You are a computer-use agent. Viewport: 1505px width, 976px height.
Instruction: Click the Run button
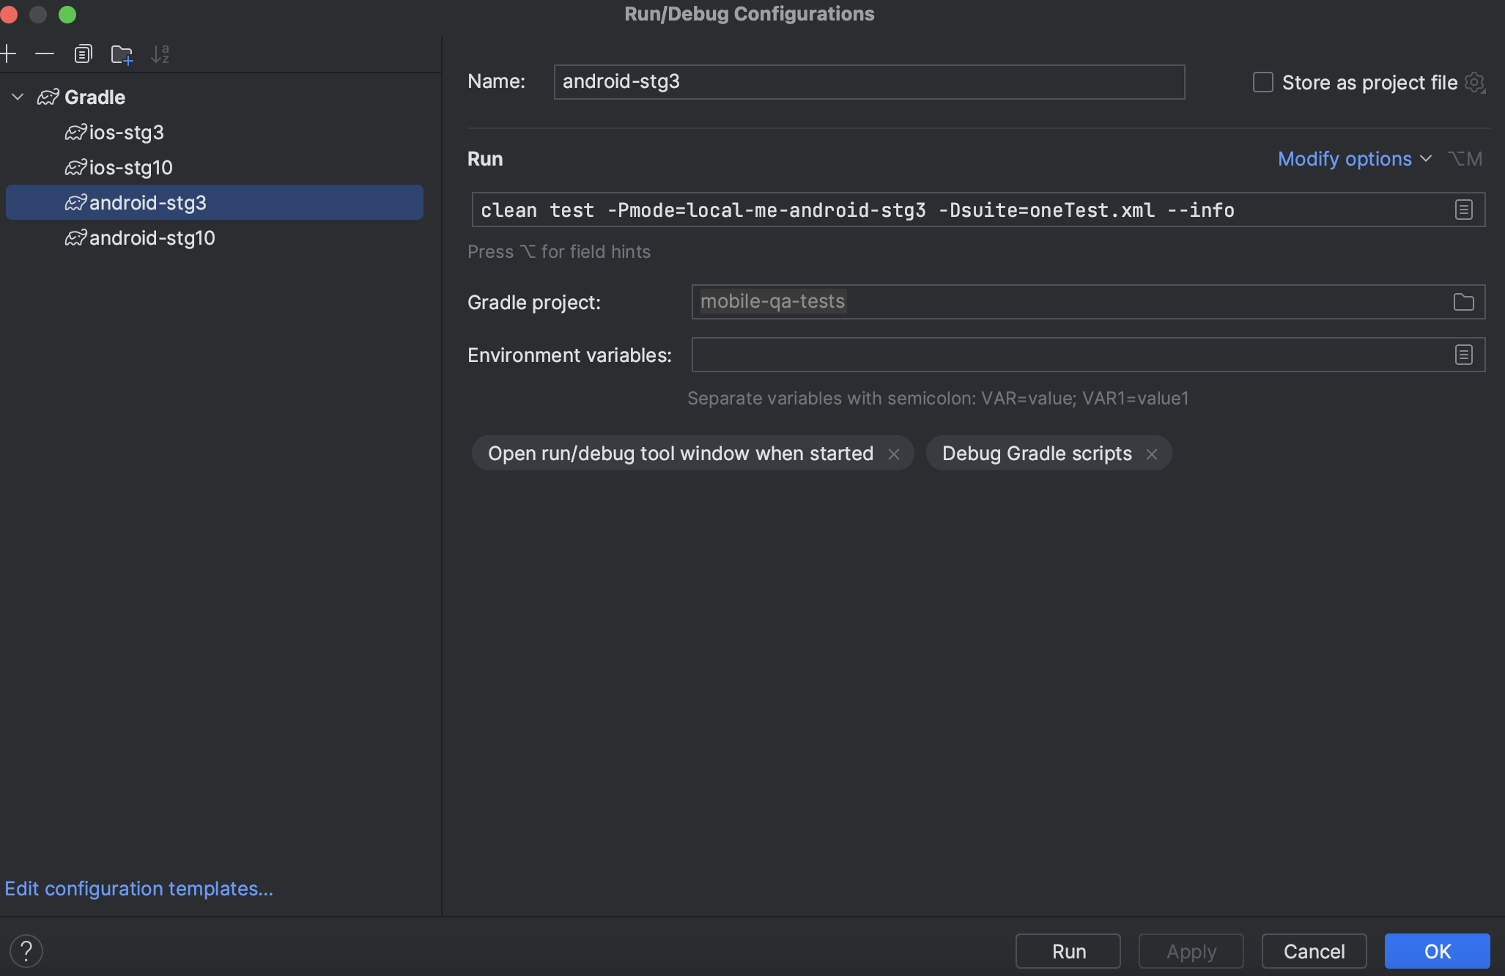click(1068, 951)
